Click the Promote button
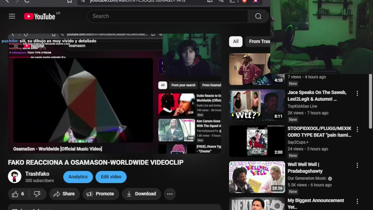The width and height of the screenshot is (373, 210). click(x=101, y=194)
